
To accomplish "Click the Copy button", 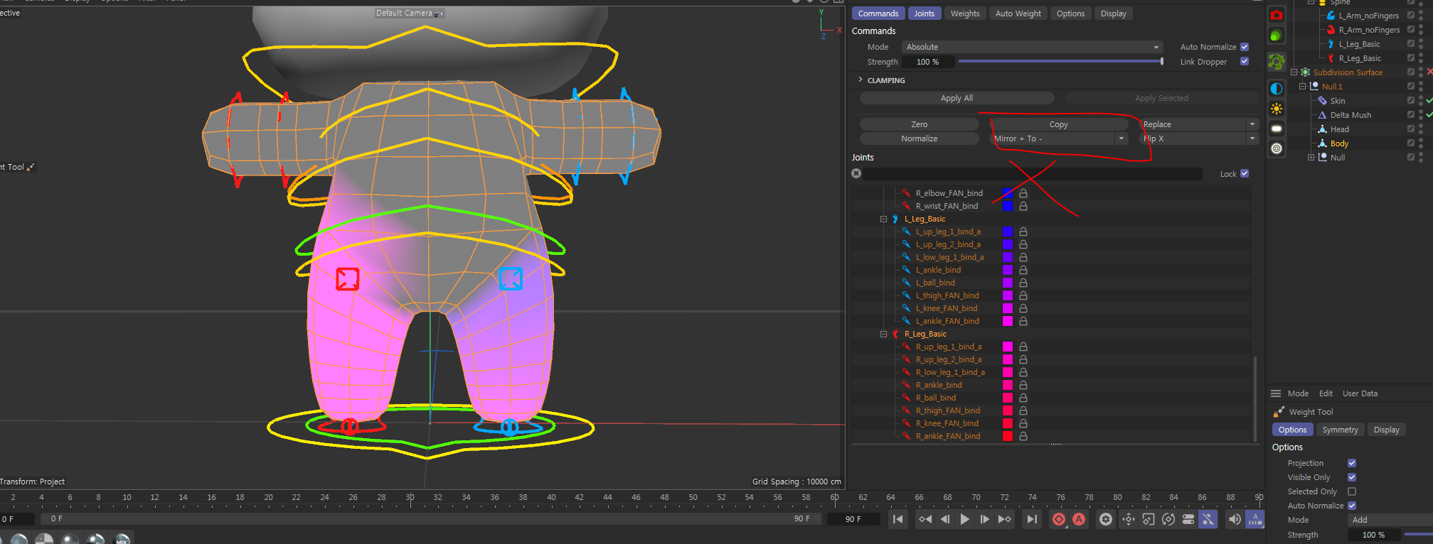I will pos(1058,124).
